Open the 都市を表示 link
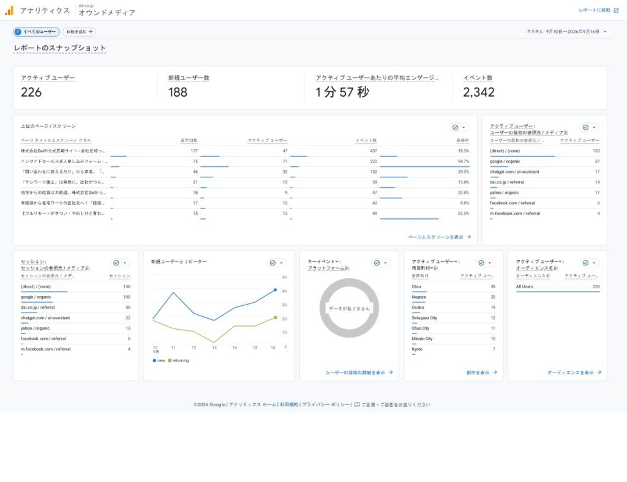Image resolution: width=627 pixels, height=482 pixels. (482, 372)
